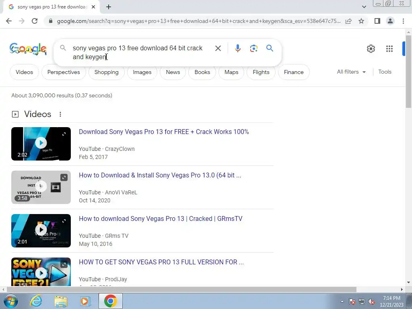Filter results by News

point(173,72)
